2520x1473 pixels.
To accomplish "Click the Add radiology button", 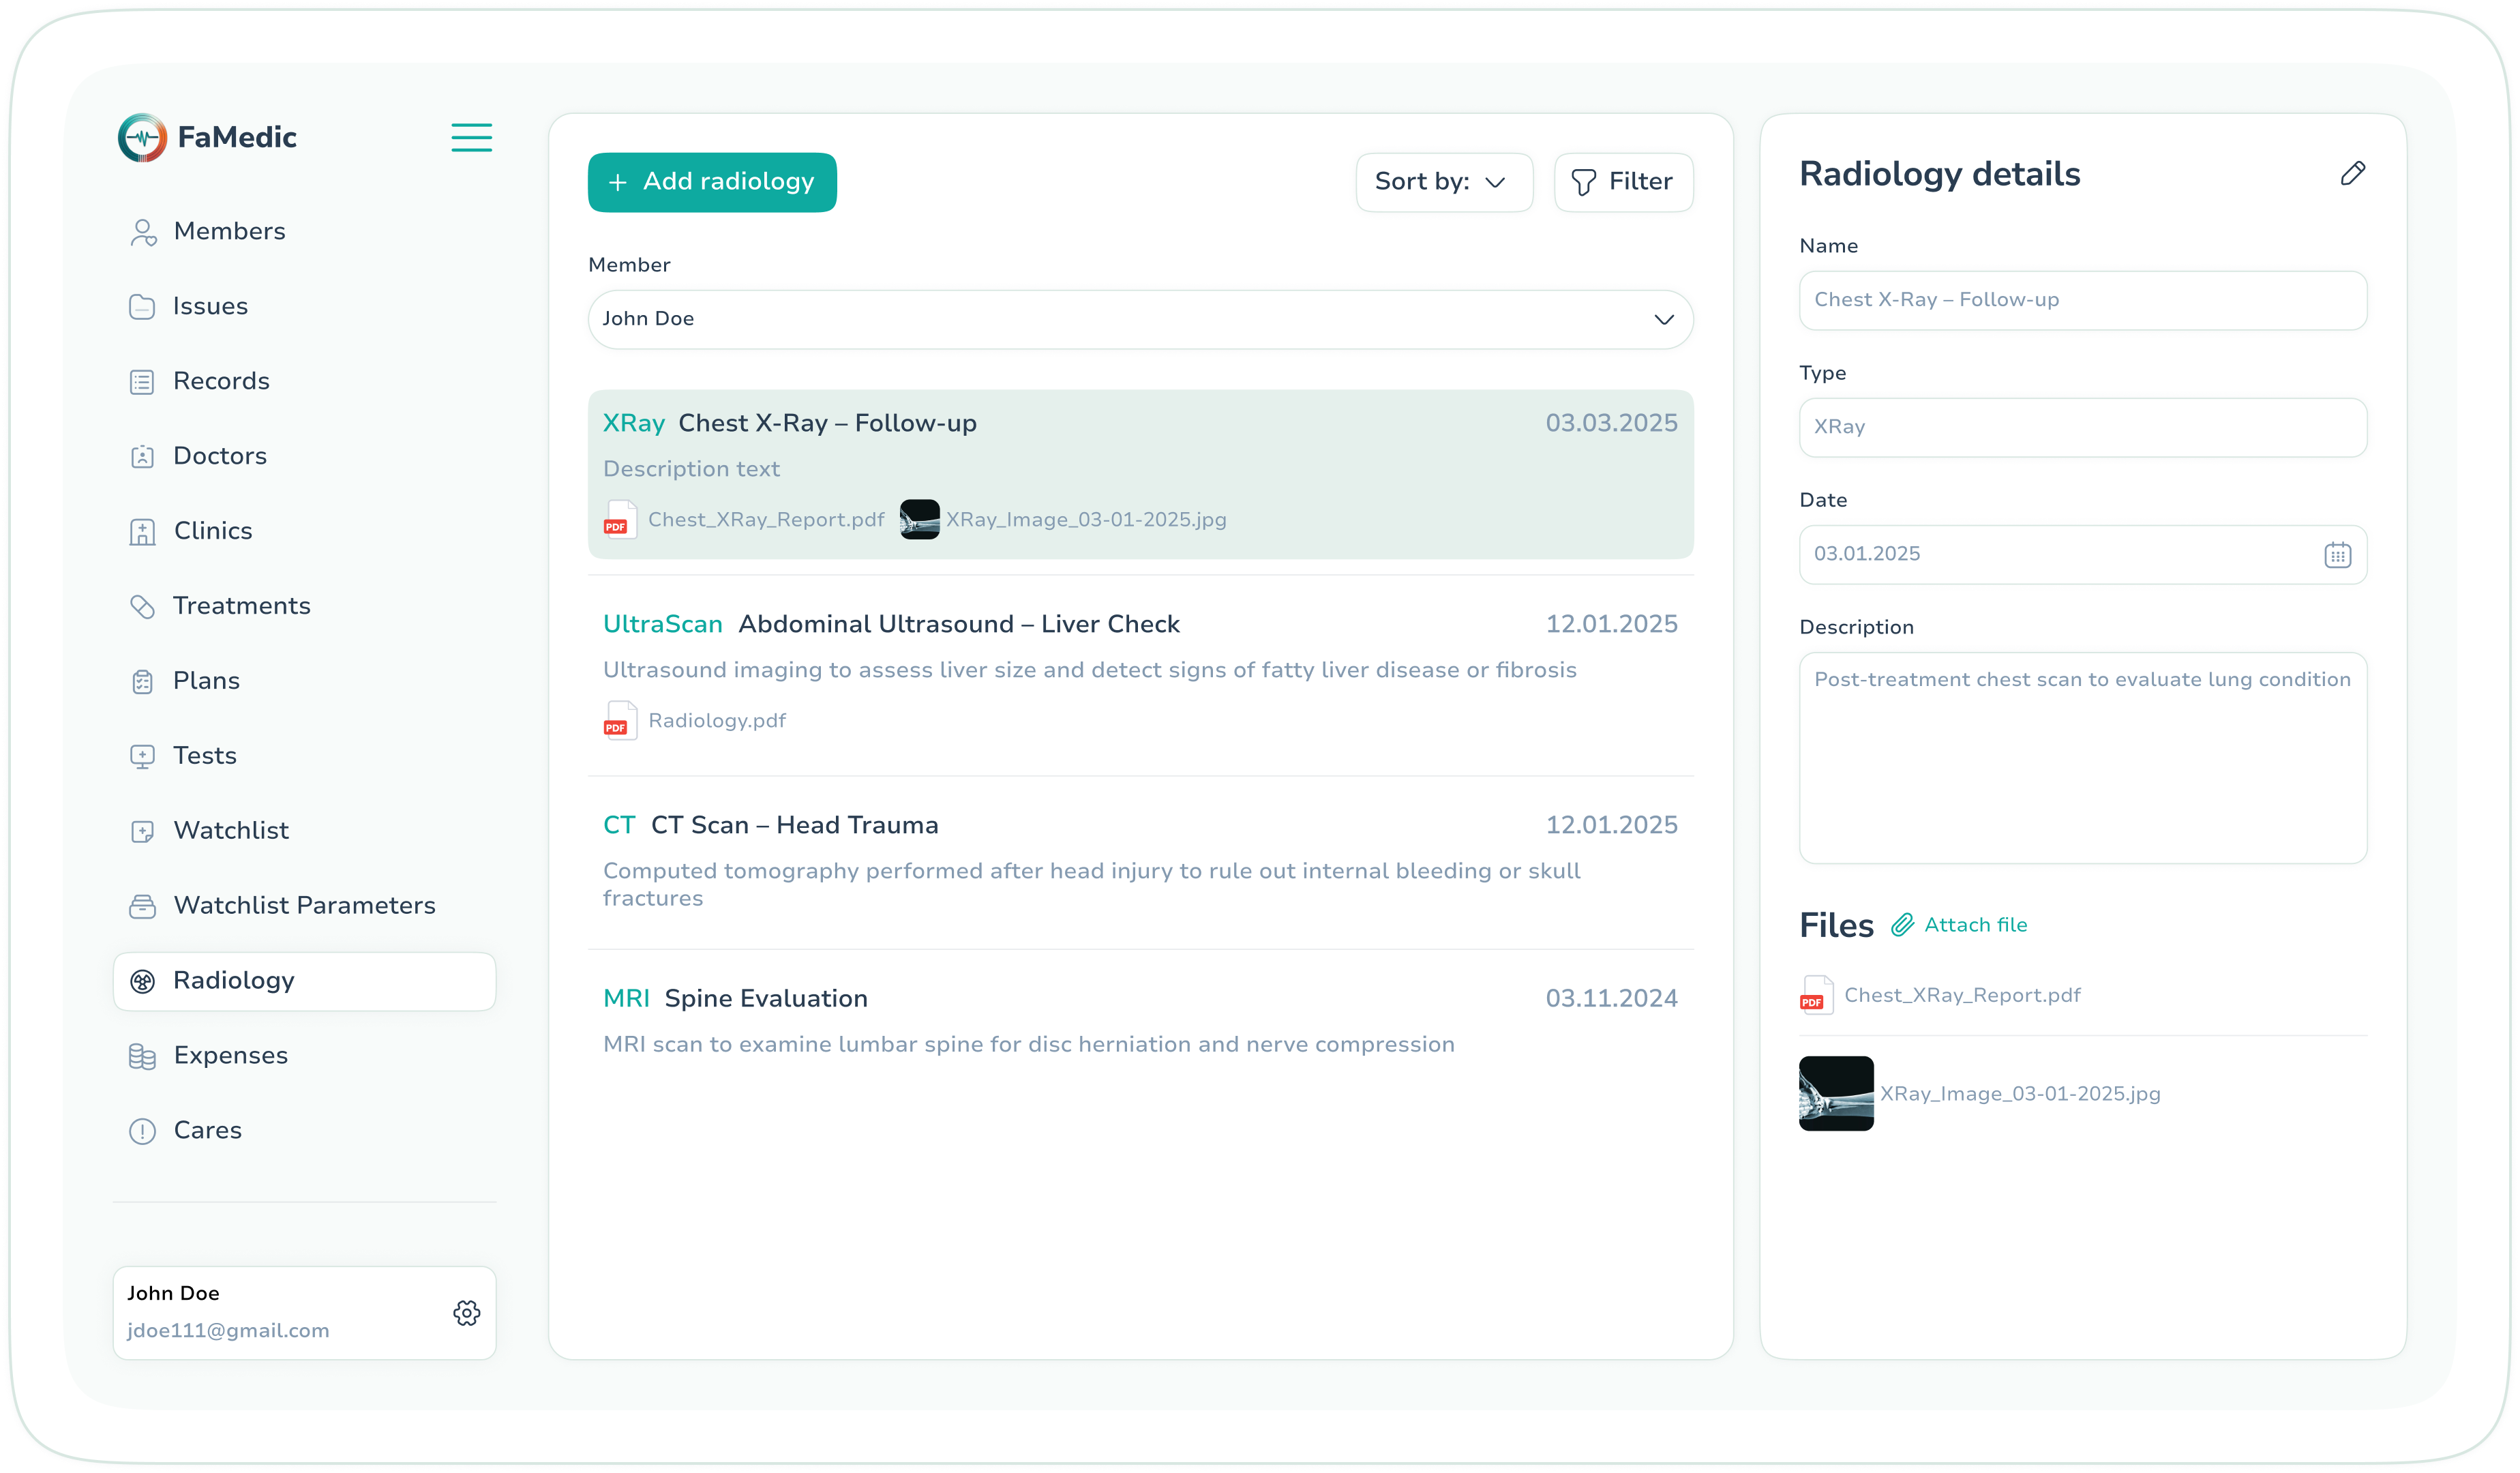I will [x=712, y=182].
